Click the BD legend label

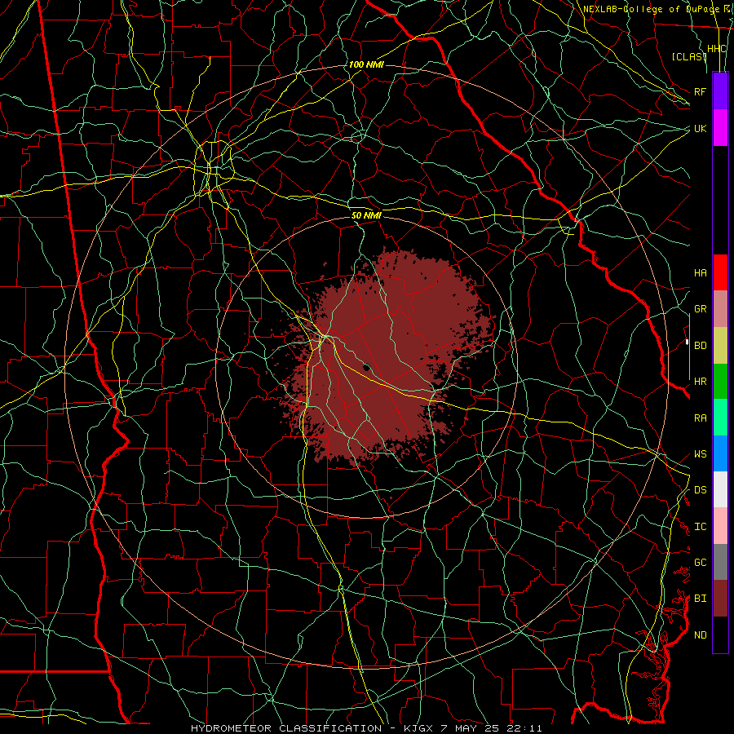[x=700, y=346]
